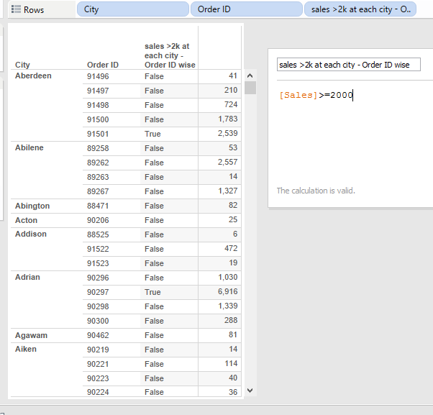This screenshot has width=433, height=415.
Task: Click Order ID 90462
Action: [98, 335]
